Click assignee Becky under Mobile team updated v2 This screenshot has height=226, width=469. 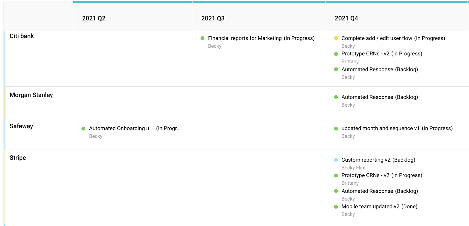tap(348, 214)
